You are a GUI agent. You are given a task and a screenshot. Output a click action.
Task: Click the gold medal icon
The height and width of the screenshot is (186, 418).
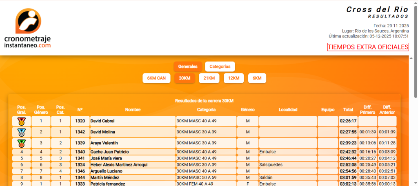point(21,121)
